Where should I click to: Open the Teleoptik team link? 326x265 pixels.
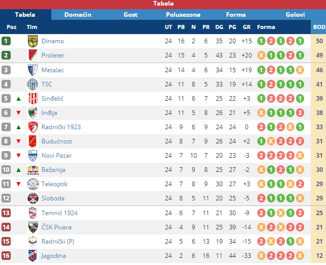pyautogui.click(x=54, y=184)
